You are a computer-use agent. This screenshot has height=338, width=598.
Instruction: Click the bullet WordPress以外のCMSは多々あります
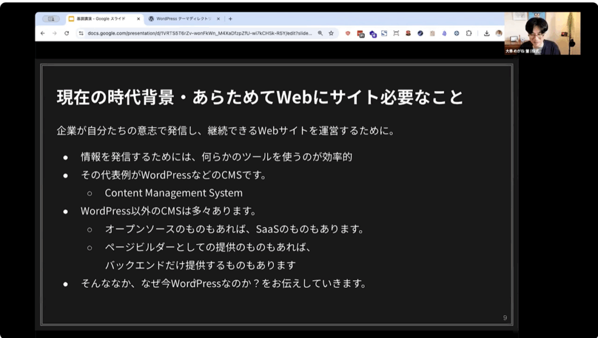pyautogui.click(x=168, y=211)
